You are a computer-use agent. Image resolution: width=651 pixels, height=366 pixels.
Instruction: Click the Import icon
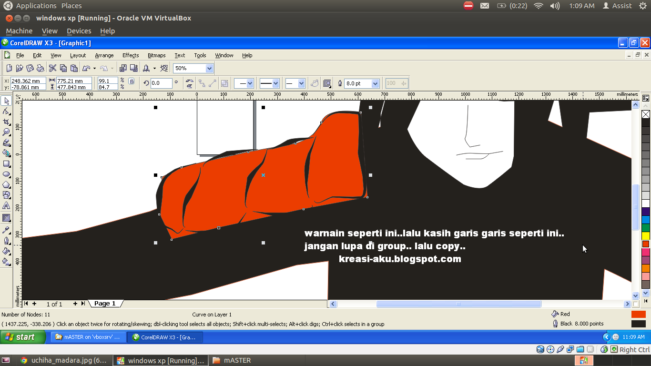tap(123, 68)
